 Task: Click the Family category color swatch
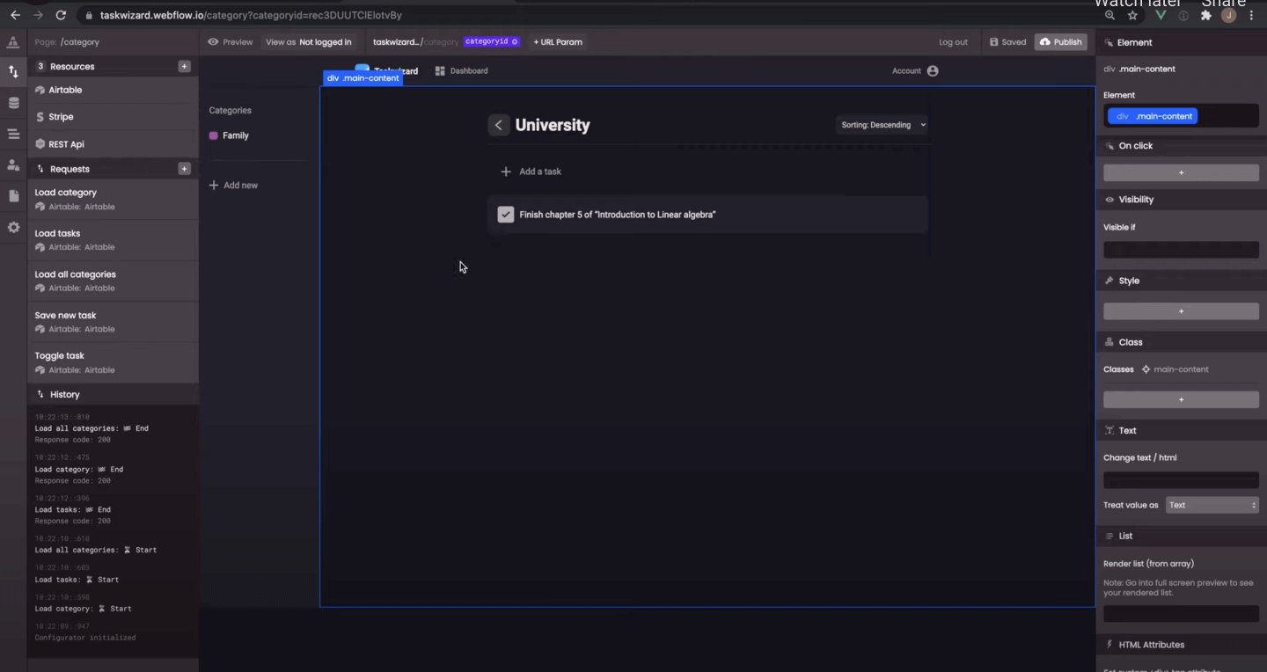click(212, 135)
